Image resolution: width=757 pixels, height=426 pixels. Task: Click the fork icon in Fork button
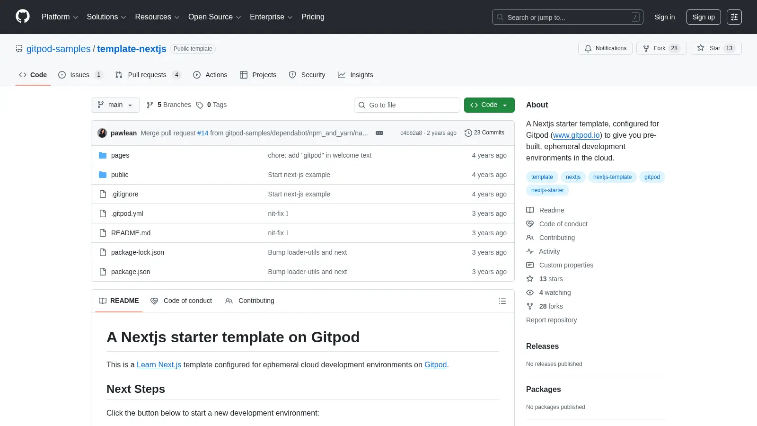[x=646, y=48]
